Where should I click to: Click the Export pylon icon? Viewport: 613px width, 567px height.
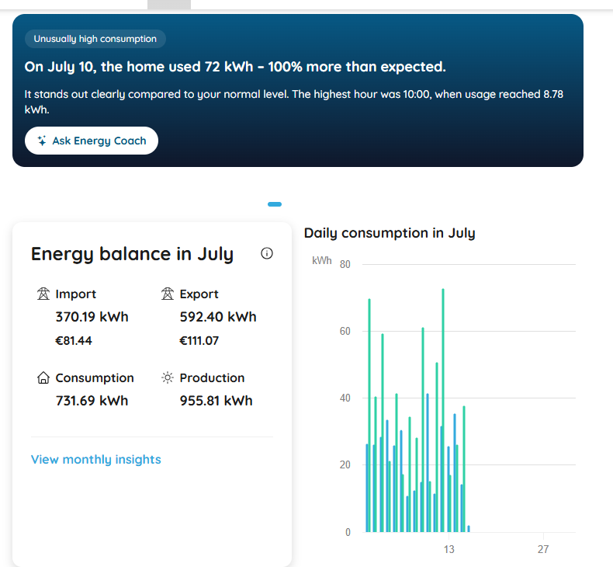pyautogui.click(x=168, y=294)
